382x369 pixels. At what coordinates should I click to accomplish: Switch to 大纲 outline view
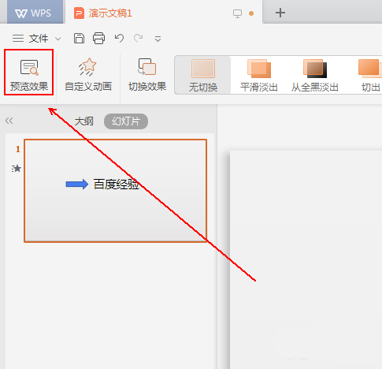tap(83, 121)
